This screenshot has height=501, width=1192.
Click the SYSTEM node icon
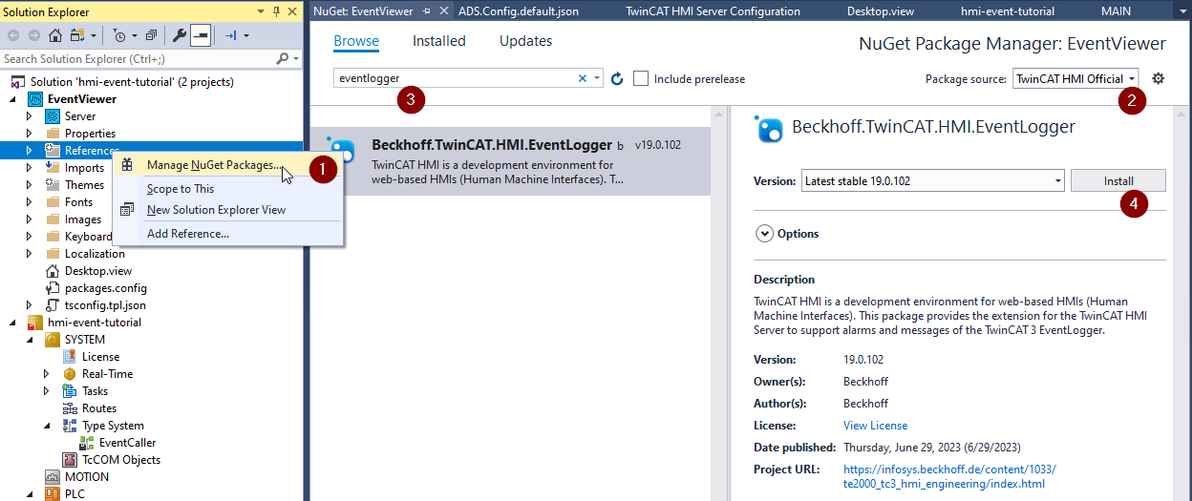[53, 340]
